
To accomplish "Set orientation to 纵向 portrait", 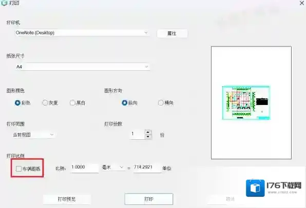I will 125,102.
